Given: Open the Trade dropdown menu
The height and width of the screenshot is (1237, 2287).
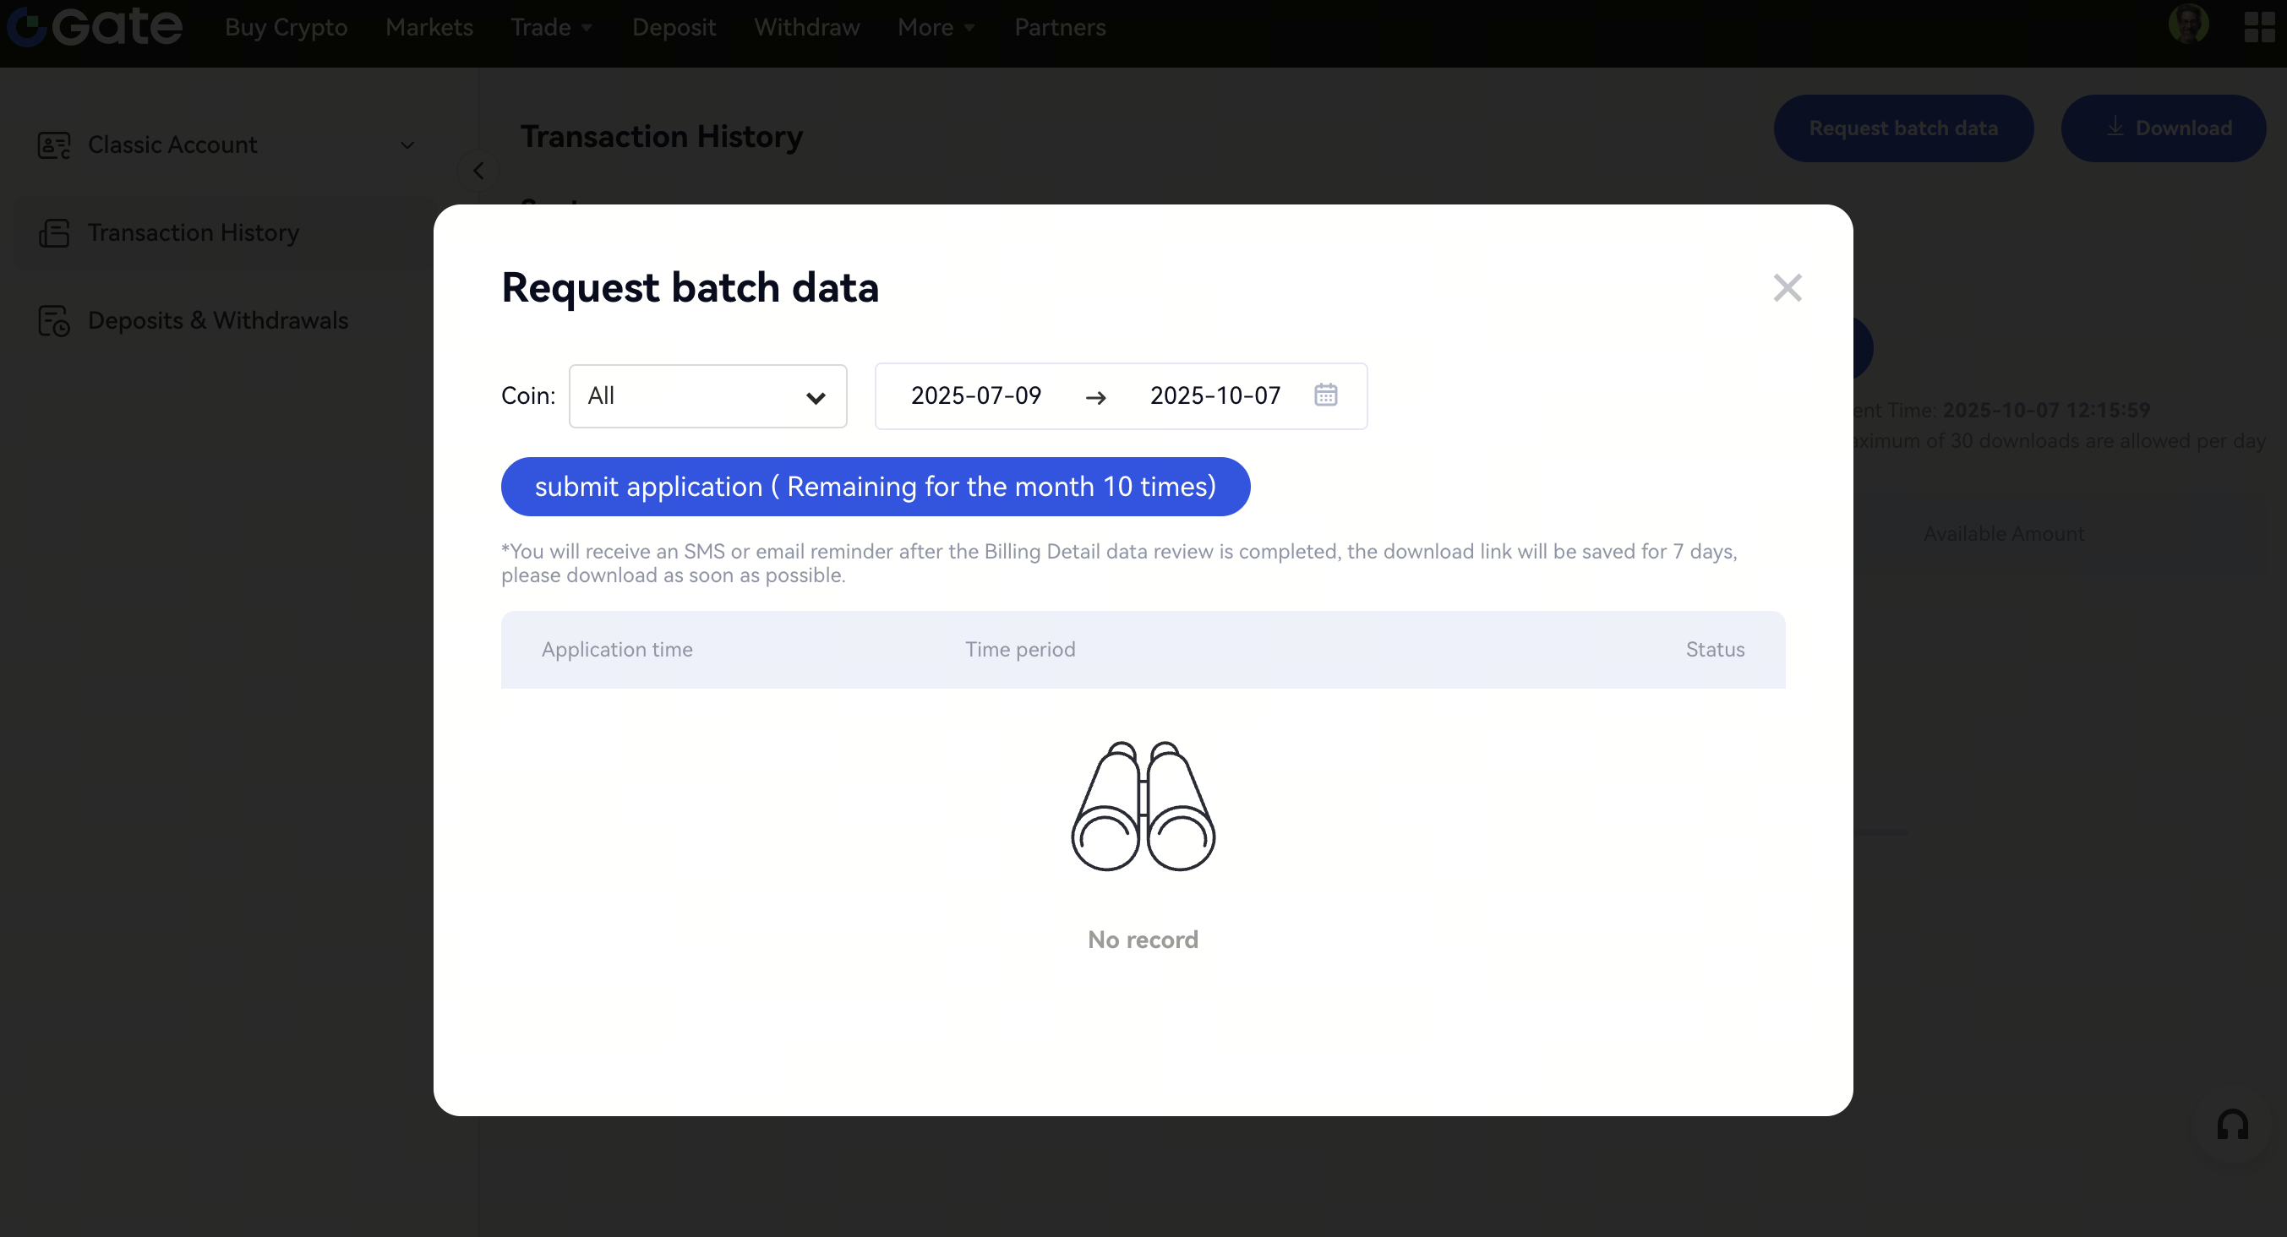Looking at the screenshot, I should pos(550,28).
